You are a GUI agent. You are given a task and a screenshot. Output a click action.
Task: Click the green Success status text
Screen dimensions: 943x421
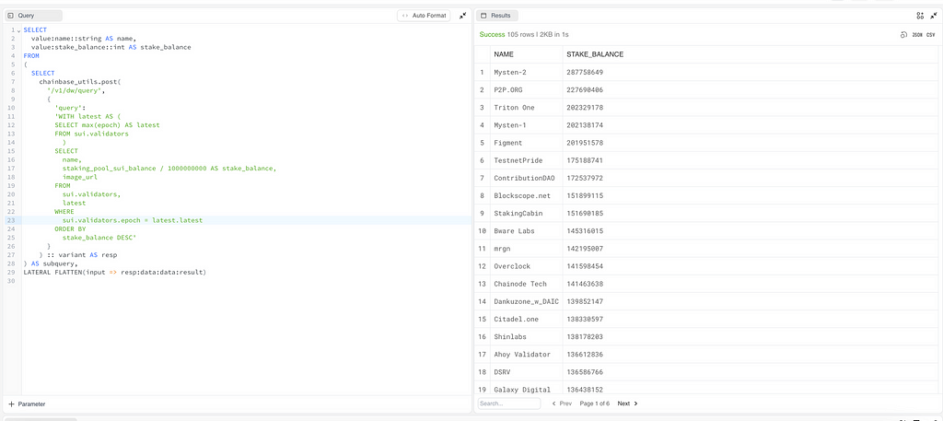pyautogui.click(x=492, y=35)
